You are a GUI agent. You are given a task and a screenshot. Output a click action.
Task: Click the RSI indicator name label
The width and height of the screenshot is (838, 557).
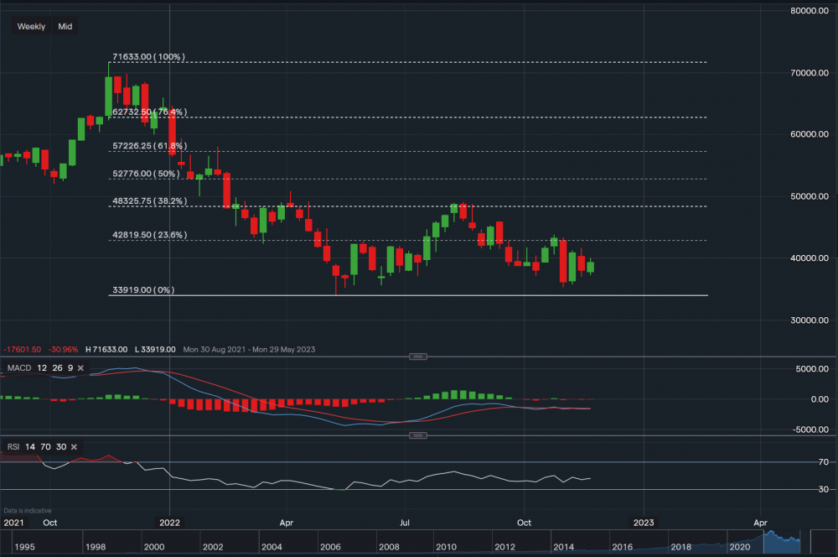click(14, 447)
